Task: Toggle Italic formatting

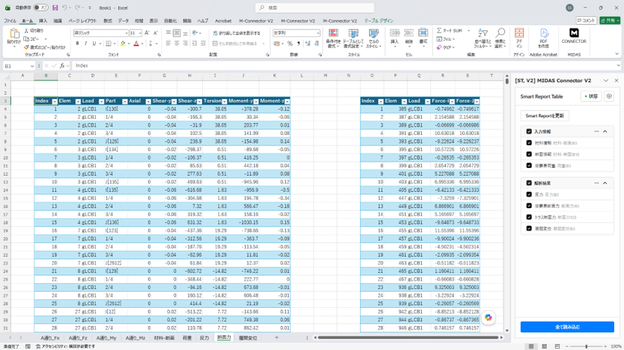Action: pyautogui.click(x=85, y=44)
